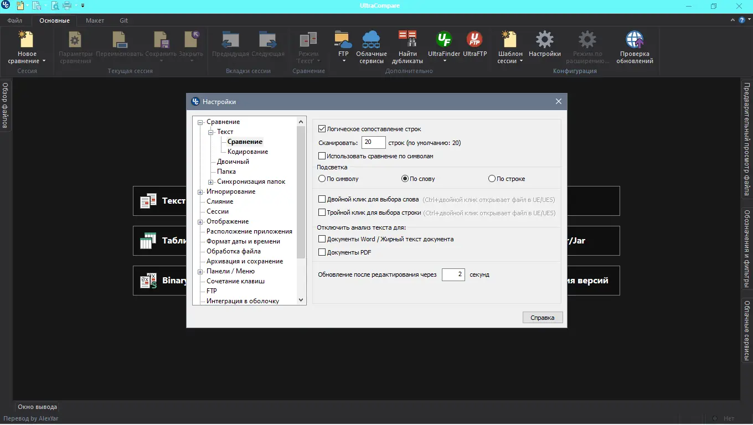Screen dimensions: 753x425
Task: Click the quick access printer icon
Action: (67, 6)
